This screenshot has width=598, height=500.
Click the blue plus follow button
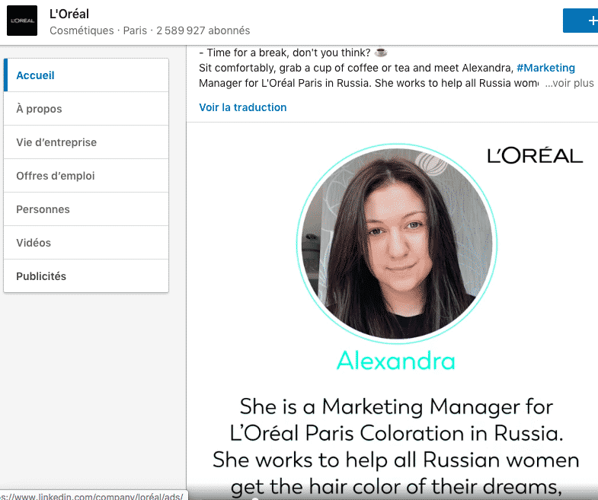pos(580,21)
